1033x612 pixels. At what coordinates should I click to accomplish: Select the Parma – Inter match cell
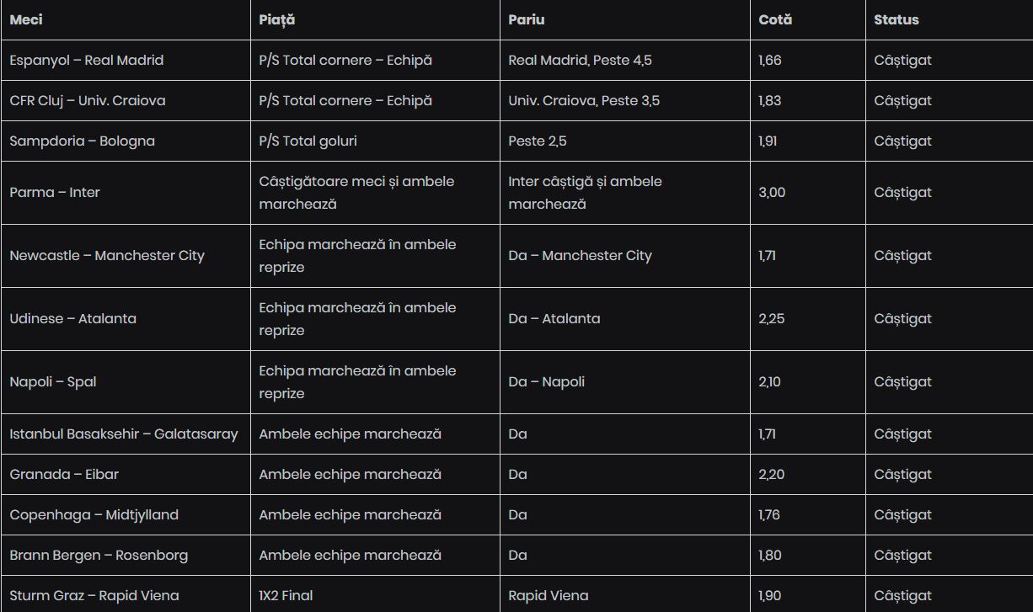pos(55,193)
